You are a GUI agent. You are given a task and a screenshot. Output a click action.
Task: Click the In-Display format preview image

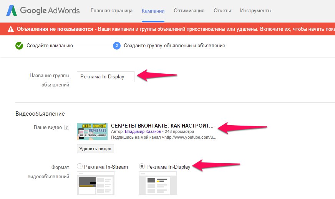click(x=158, y=183)
